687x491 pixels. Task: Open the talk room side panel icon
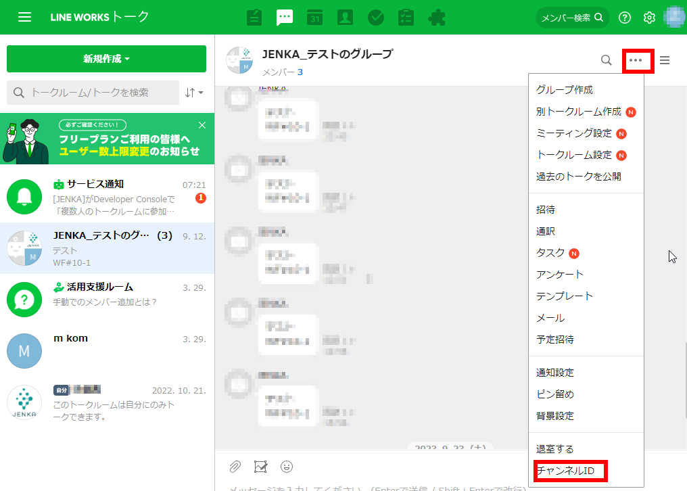(x=665, y=60)
